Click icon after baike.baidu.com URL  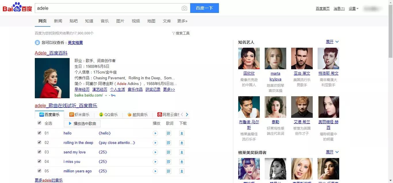tap(113, 95)
